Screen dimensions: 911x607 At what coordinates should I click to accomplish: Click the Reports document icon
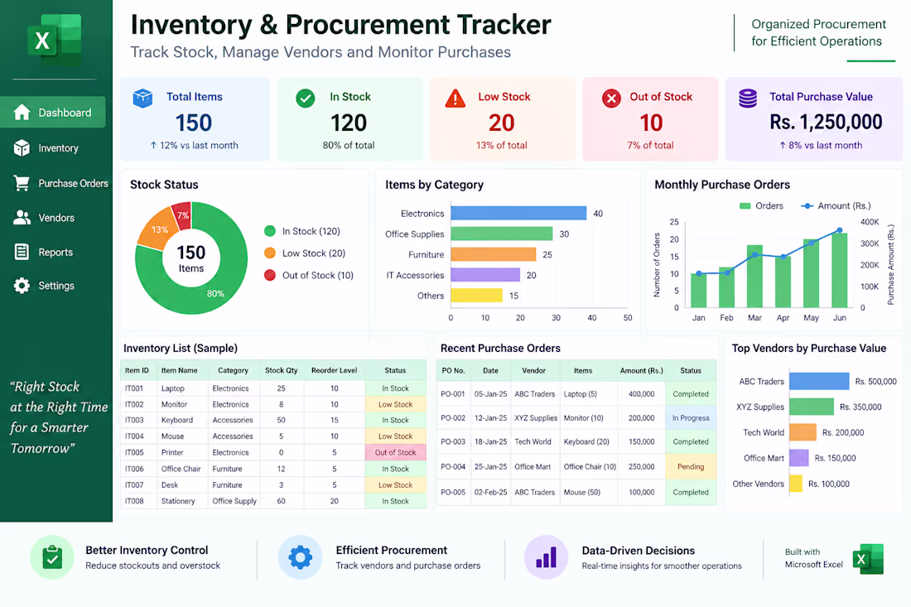pos(22,252)
